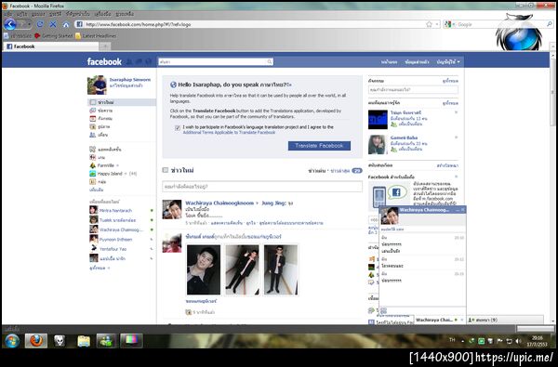Click mobile Facebook speech-bubble graphic
This screenshot has height=367, width=558.
396,192
